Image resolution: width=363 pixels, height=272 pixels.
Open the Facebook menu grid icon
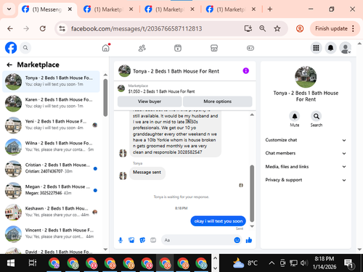pos(316,48)
